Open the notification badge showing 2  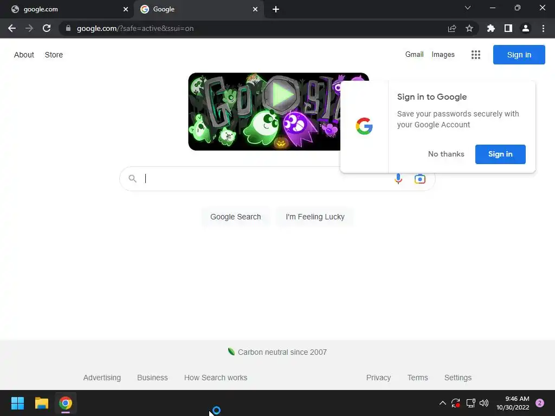pyautogui.click(x=540, y=403)
